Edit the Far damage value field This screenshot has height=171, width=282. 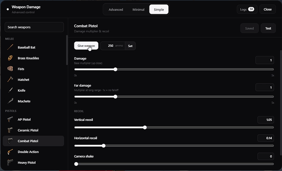click(265, 88)
